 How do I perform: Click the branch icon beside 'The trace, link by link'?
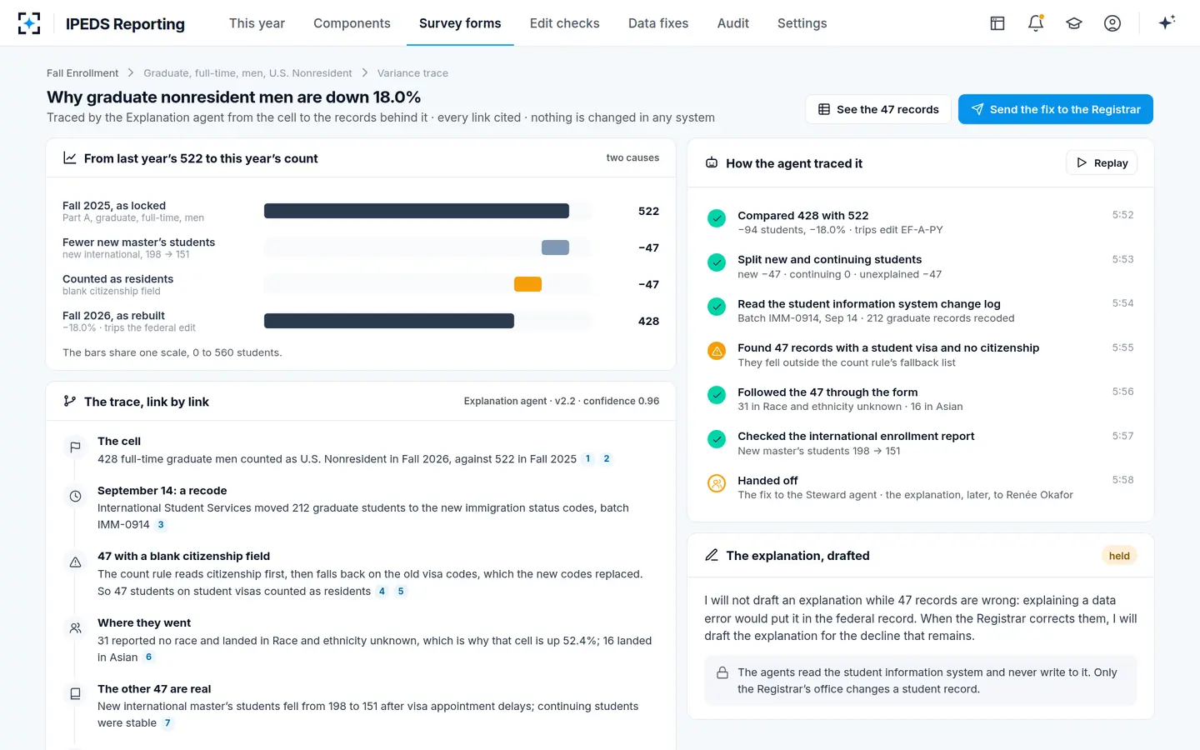(x=70, y=402)
